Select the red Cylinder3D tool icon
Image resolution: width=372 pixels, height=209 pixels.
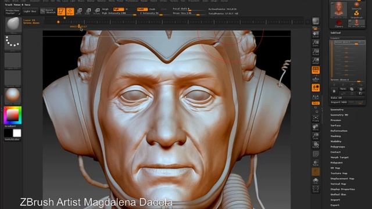(339, 23)
